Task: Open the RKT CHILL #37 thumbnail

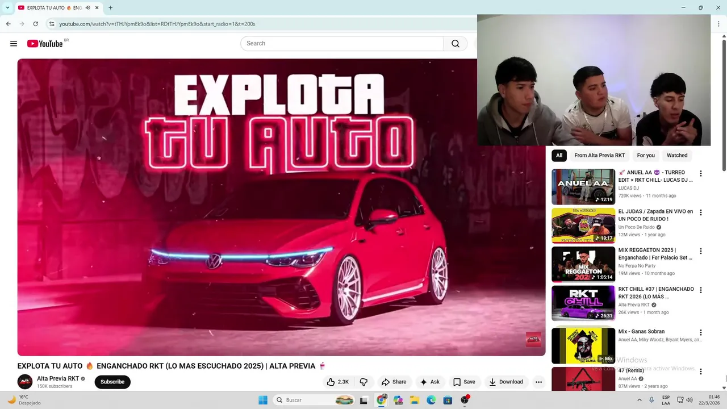Action: (x=583, y=303)
